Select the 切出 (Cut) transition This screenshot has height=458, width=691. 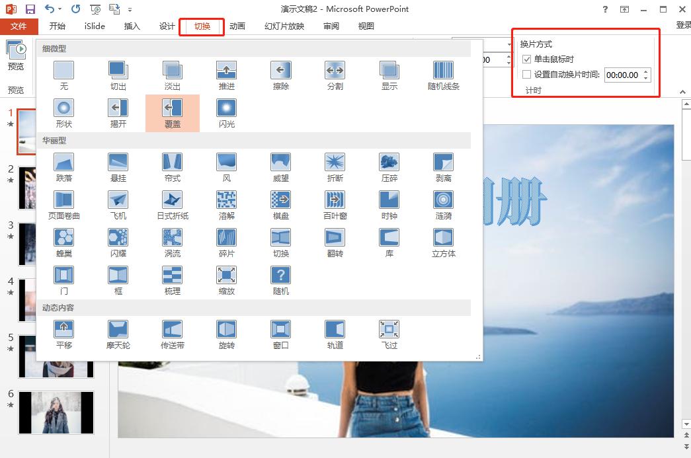118,76
